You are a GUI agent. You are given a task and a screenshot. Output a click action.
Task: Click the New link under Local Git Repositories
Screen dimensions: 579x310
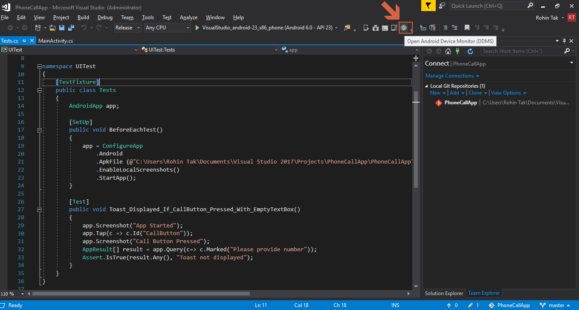pyautogui.click(x=435, y=93)
